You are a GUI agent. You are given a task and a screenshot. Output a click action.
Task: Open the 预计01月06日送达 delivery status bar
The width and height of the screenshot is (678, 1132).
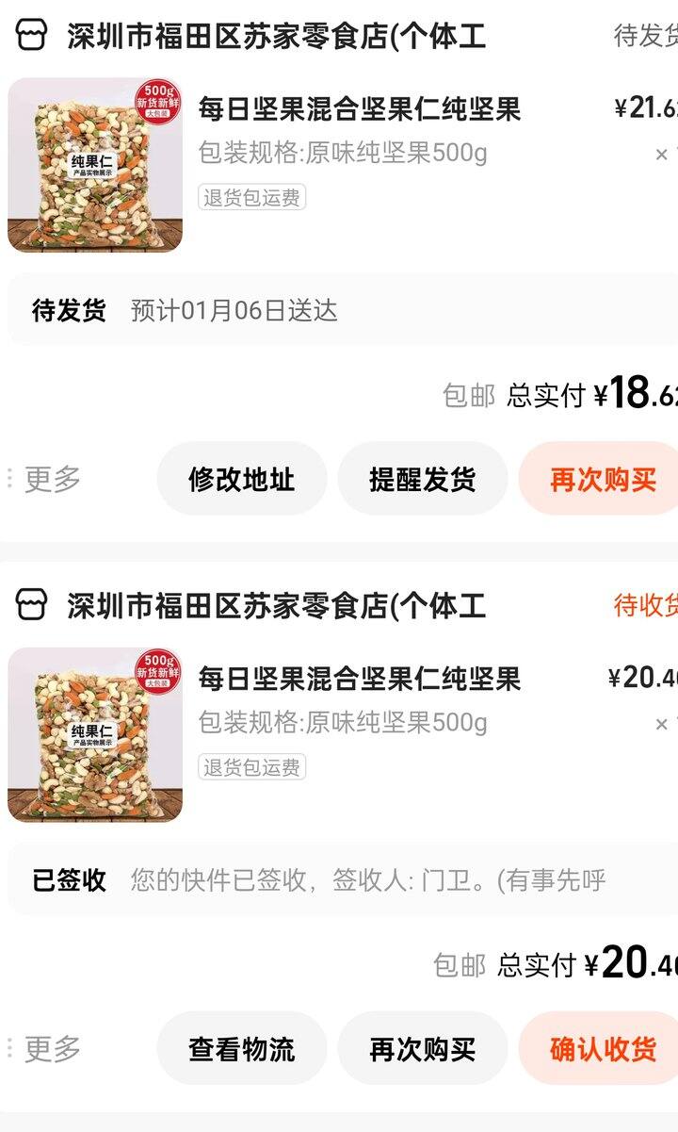(343, 310)
